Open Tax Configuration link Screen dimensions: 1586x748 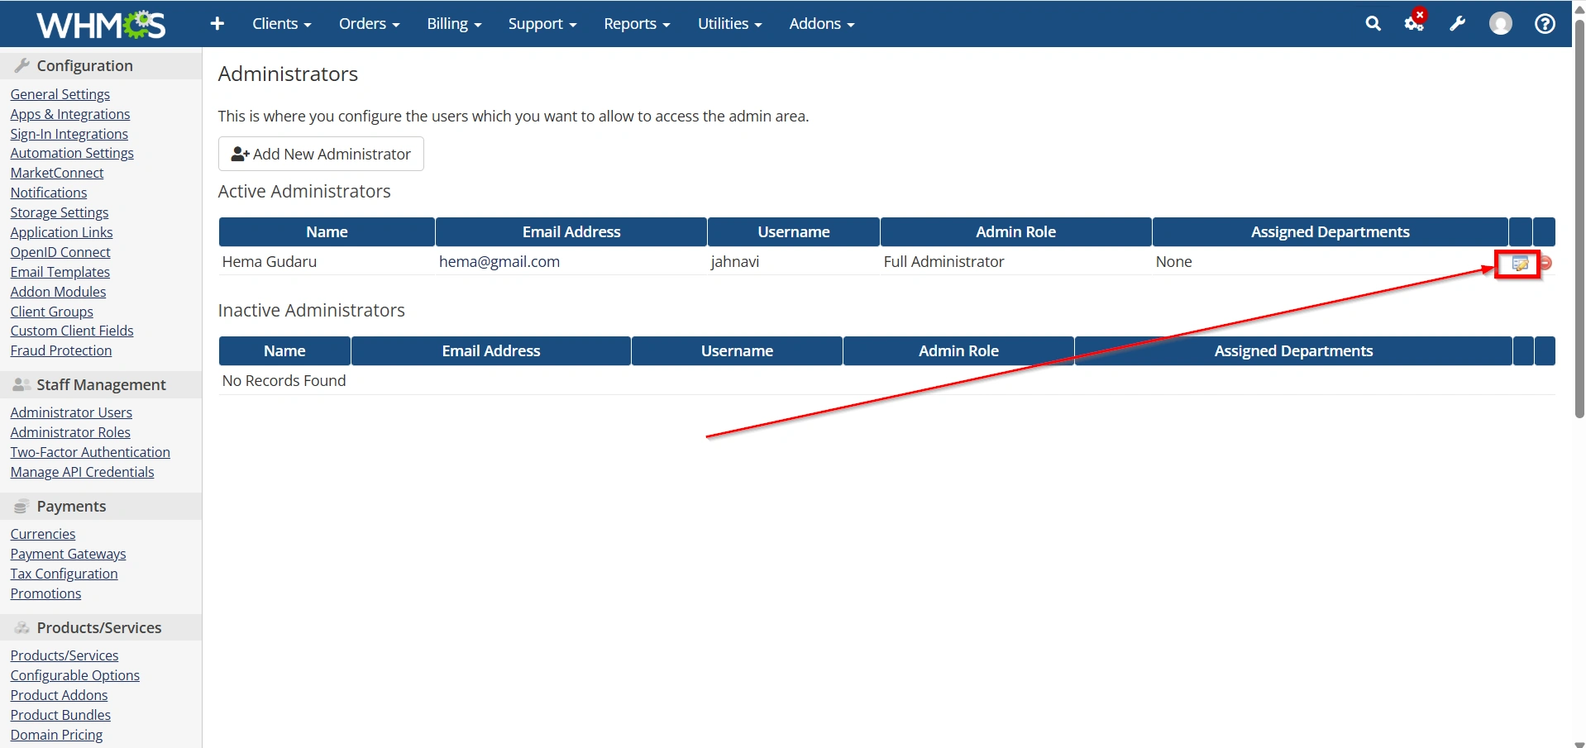64,574
